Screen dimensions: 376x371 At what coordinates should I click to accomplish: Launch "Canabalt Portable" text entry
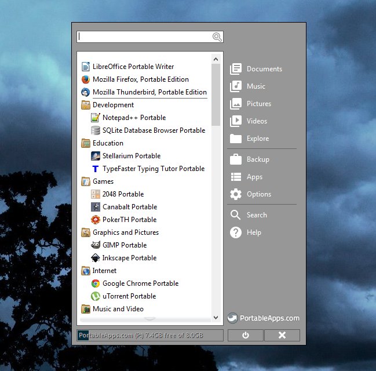pos(130,207)
